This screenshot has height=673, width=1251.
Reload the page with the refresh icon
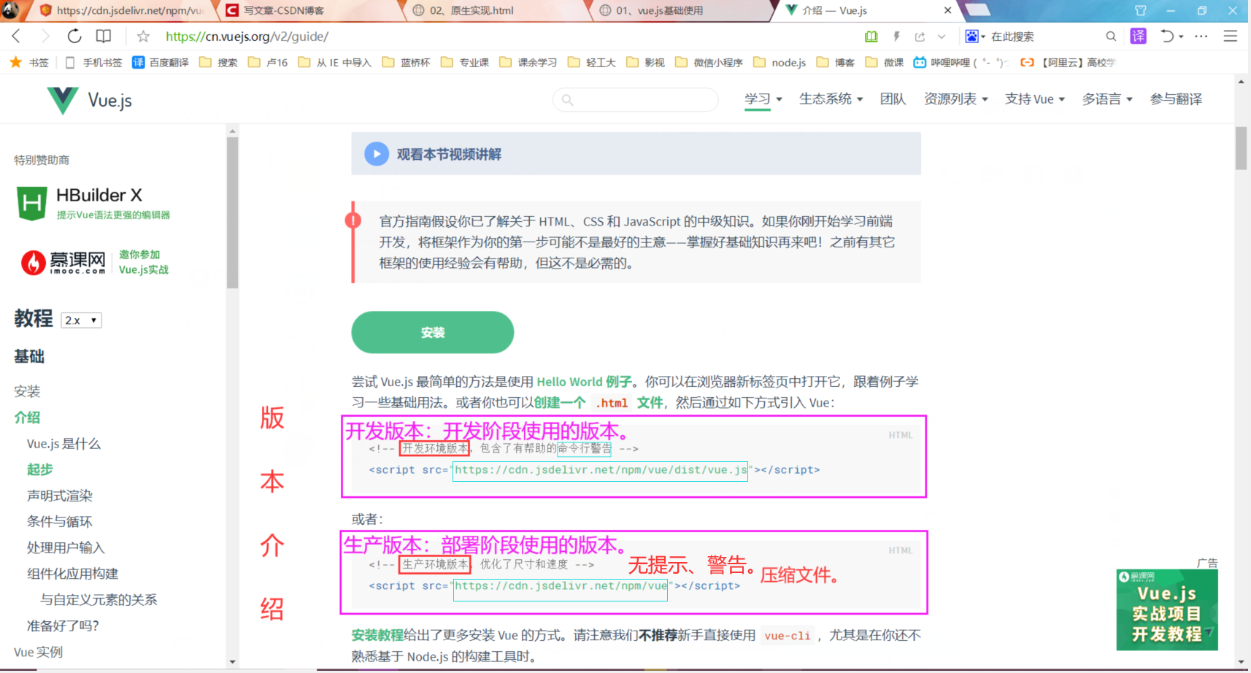[74, 36]
